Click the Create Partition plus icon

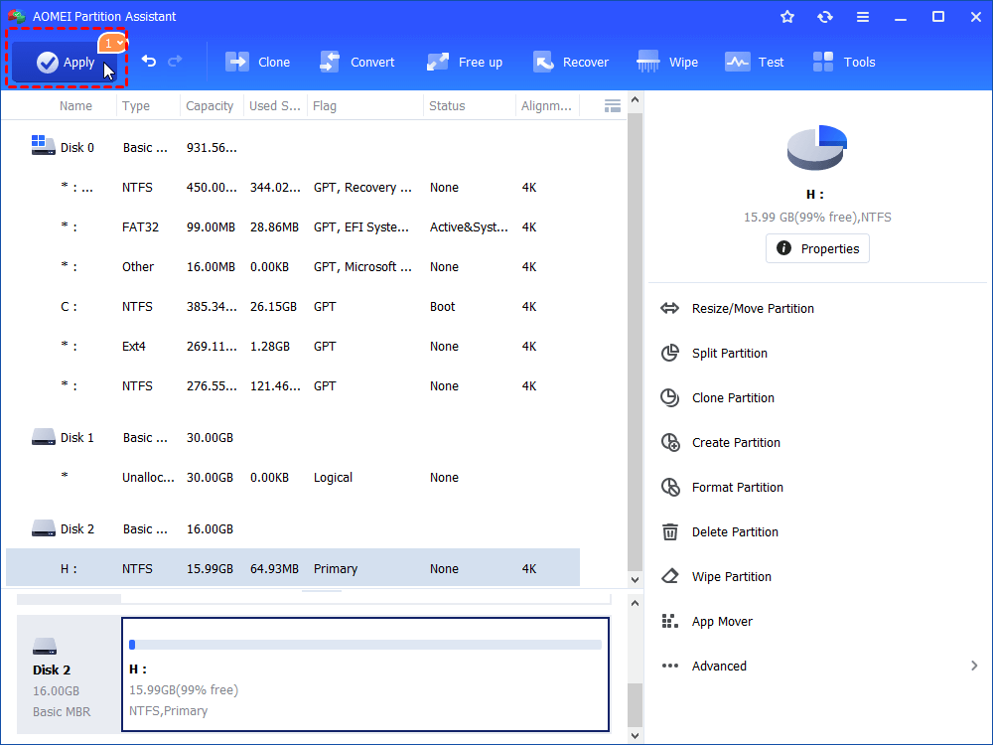click(670, 442)
